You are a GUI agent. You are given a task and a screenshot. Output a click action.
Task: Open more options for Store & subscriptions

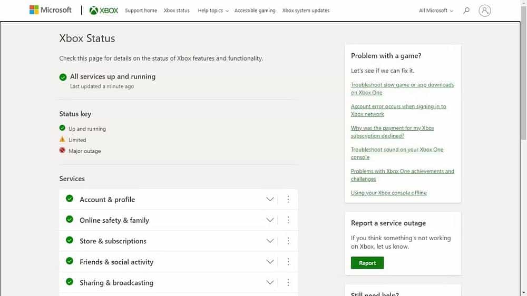pos(288,241)
